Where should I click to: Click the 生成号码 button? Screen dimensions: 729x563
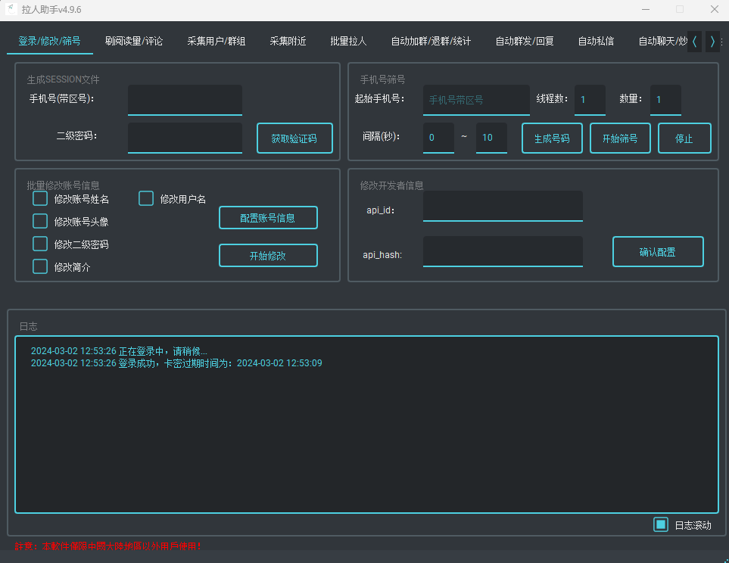(x=552, y=138)
